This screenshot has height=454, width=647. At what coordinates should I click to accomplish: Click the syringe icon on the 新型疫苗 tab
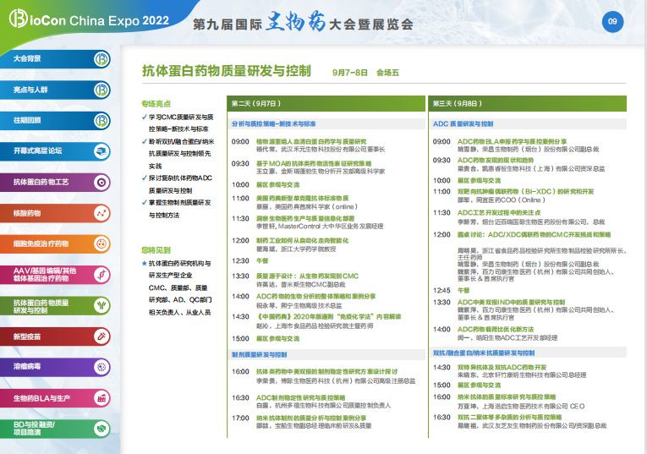coord(101,336)
